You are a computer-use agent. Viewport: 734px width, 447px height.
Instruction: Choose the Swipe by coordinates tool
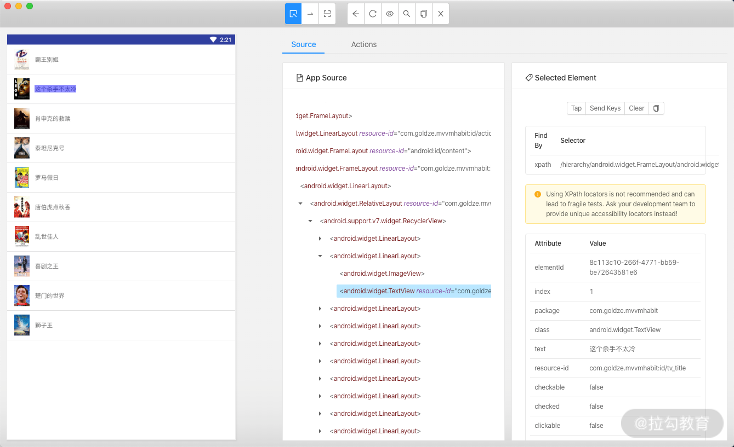point(310,14)
